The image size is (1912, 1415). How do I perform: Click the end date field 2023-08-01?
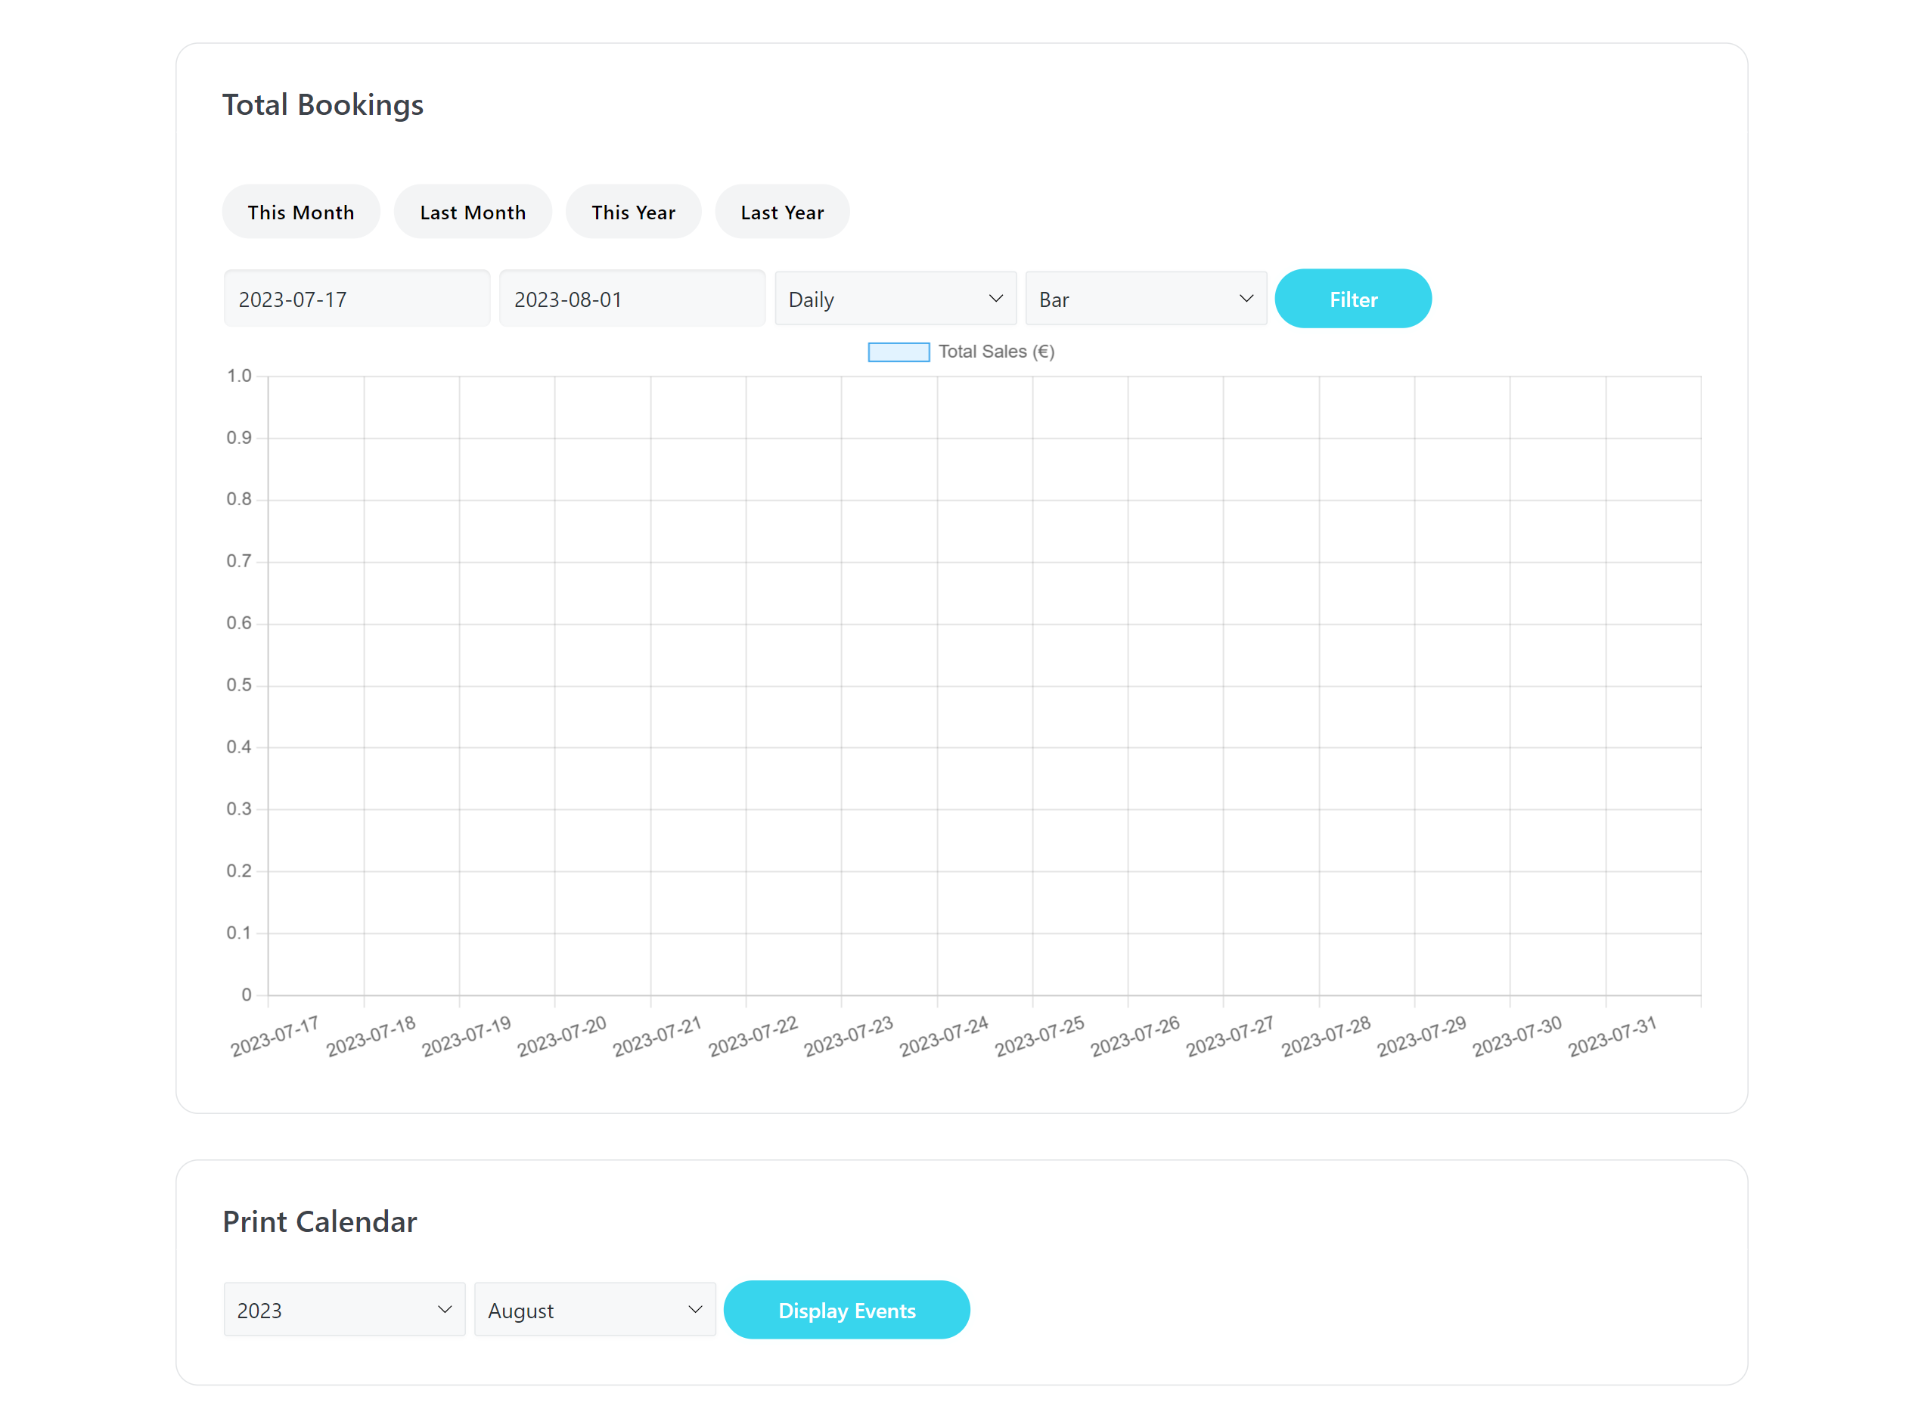point(632,299)
